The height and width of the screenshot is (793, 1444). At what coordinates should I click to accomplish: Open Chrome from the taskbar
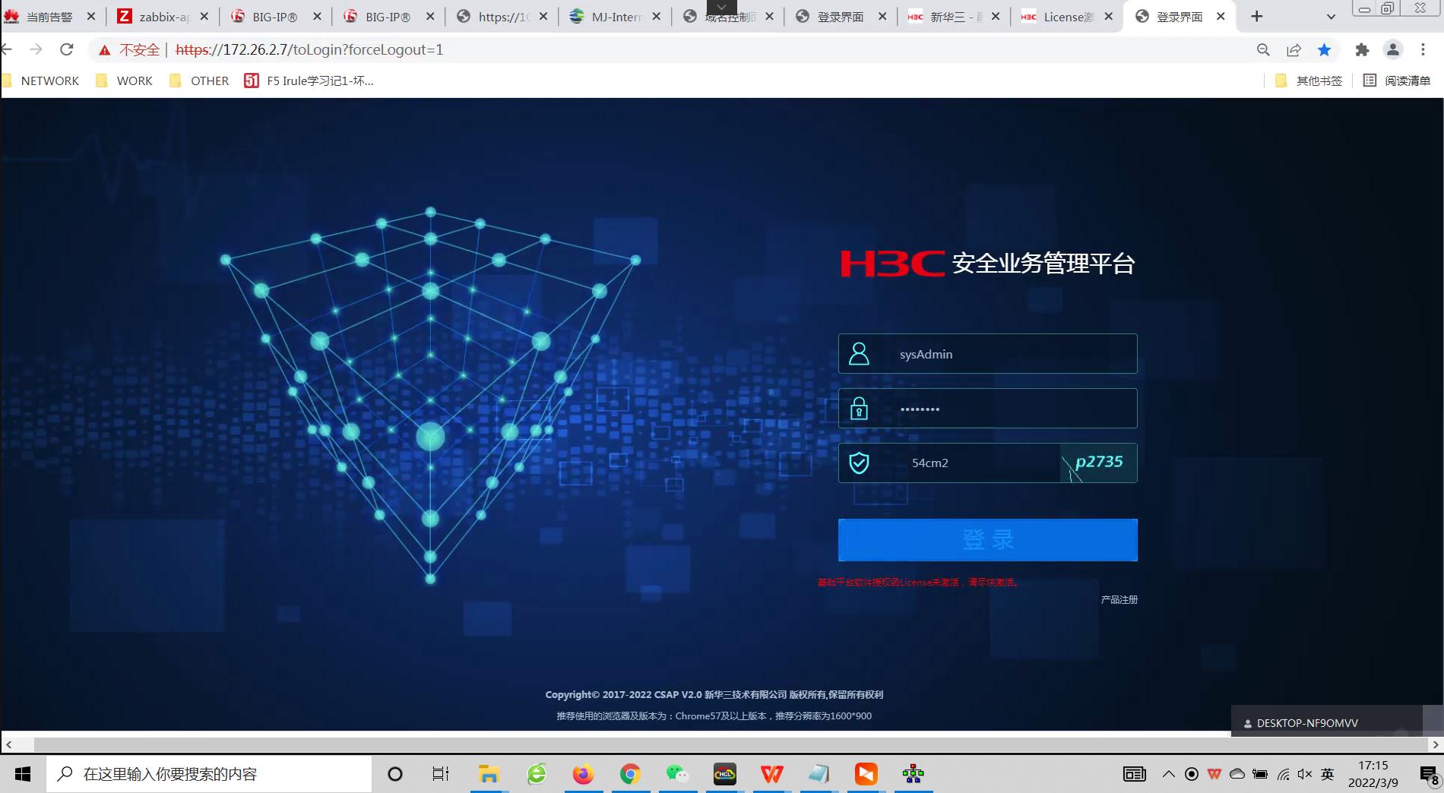coord(630,774)
